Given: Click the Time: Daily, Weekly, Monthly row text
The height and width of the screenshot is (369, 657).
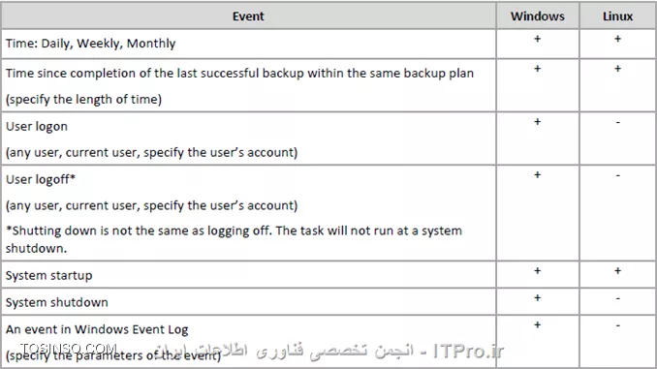Looking at the screenshot, I should pyautogui.click(x=90, y=44).
